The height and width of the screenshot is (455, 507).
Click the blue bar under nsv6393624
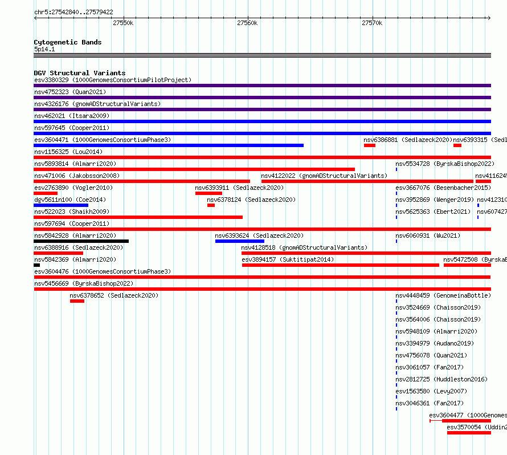pos(240,241)
